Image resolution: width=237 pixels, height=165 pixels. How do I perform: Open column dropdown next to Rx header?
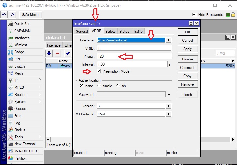point(232,61)
